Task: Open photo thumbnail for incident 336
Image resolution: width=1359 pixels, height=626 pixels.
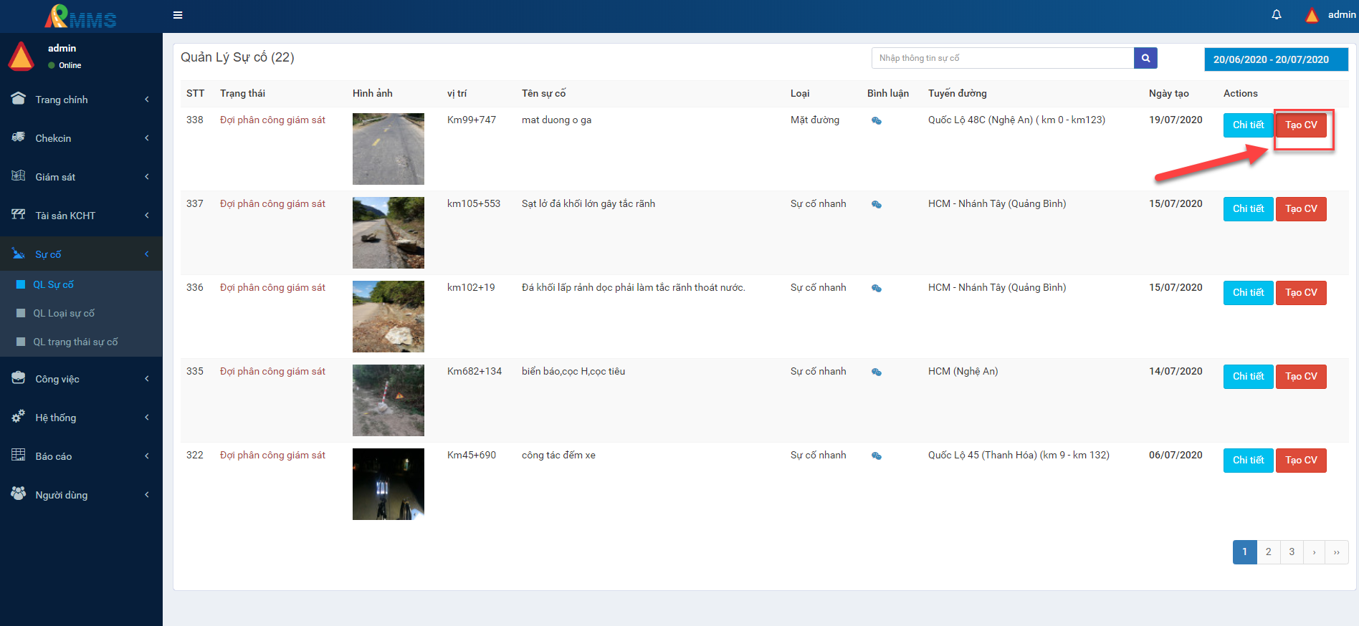Action: [x=388, y=317]
